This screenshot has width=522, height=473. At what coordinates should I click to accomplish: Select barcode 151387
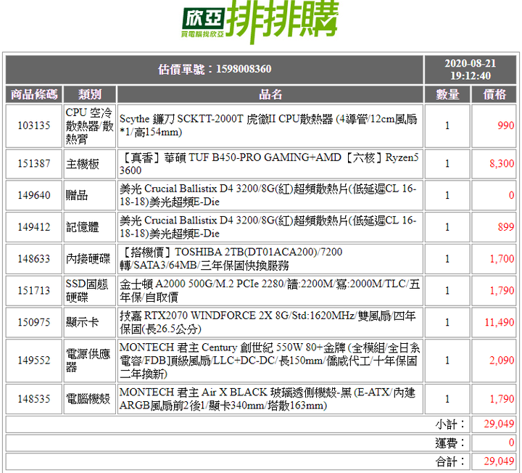pyautogui.click(x=34, y=164)
